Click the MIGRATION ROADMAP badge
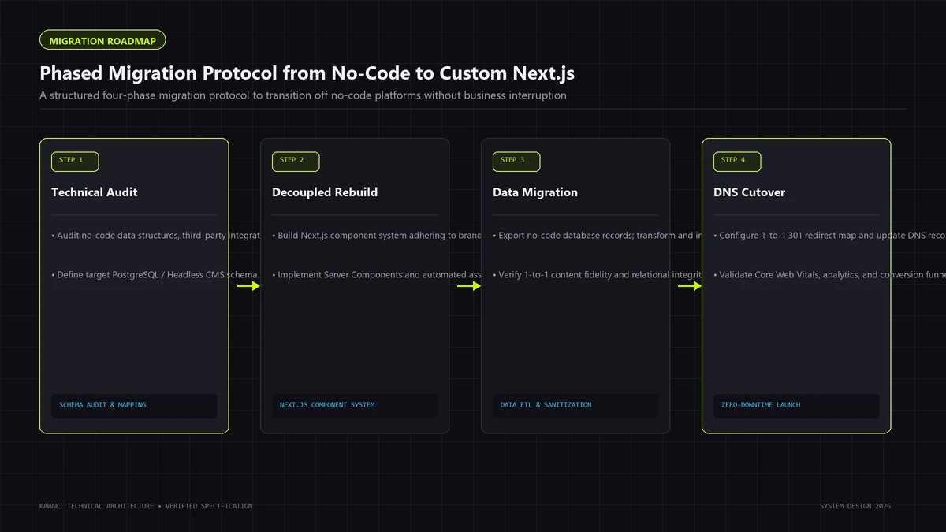Viewport: 946px width, 532px height. coord(102,40)
